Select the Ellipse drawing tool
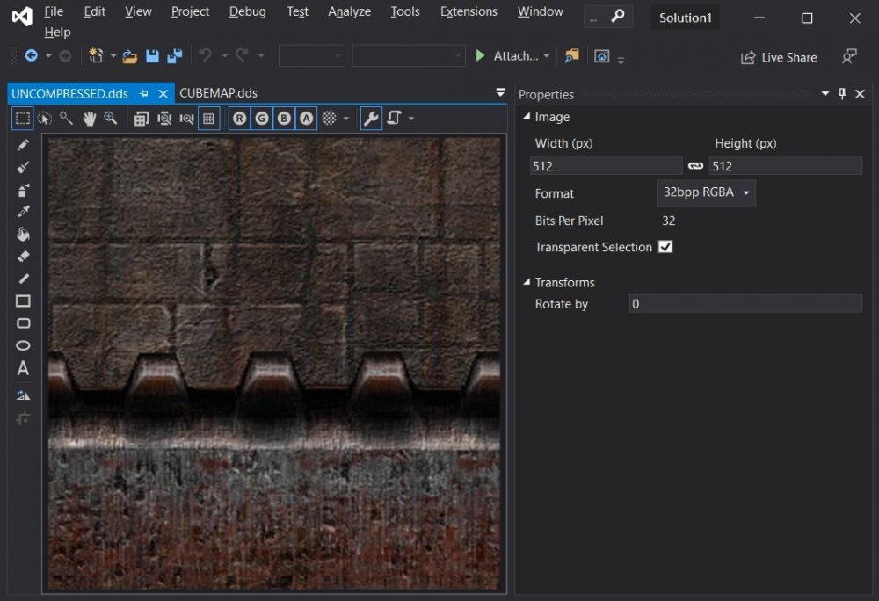Viewport: 879px width, 601px height. [x=23, y=345]
